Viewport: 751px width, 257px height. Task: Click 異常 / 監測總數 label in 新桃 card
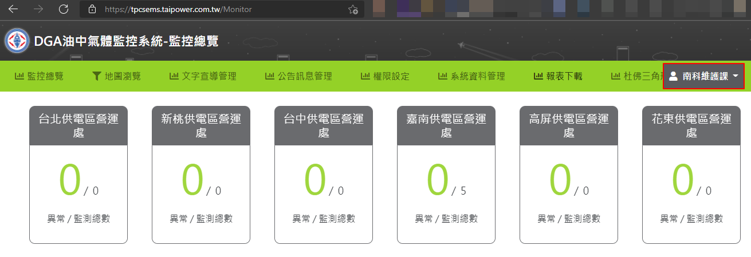[201, 219]
